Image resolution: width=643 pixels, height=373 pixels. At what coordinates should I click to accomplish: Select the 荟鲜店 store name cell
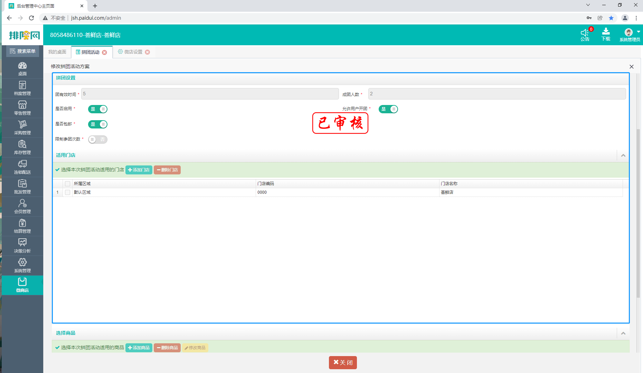[x=531, y=192]
